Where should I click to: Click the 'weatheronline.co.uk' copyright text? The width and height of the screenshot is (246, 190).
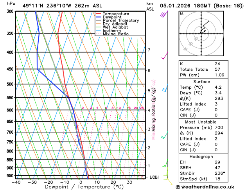tap(205, 187)
